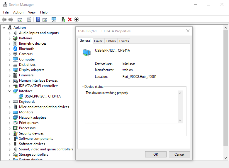Screen dimensions: 229x168
Task: Click the Print queues printer icon
Action: pos(15,123)
